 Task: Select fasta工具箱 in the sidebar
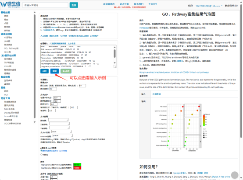click(9, 109)
